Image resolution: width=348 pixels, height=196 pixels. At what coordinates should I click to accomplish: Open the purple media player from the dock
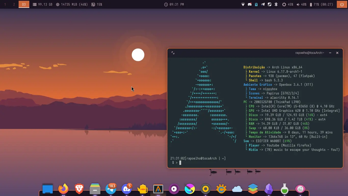coord(174,189)
